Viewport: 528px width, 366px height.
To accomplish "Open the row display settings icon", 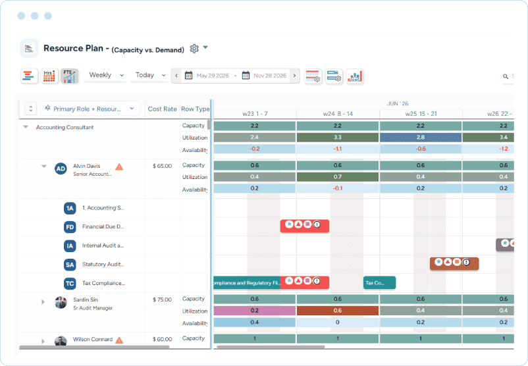I will click(x=313, y=76).
